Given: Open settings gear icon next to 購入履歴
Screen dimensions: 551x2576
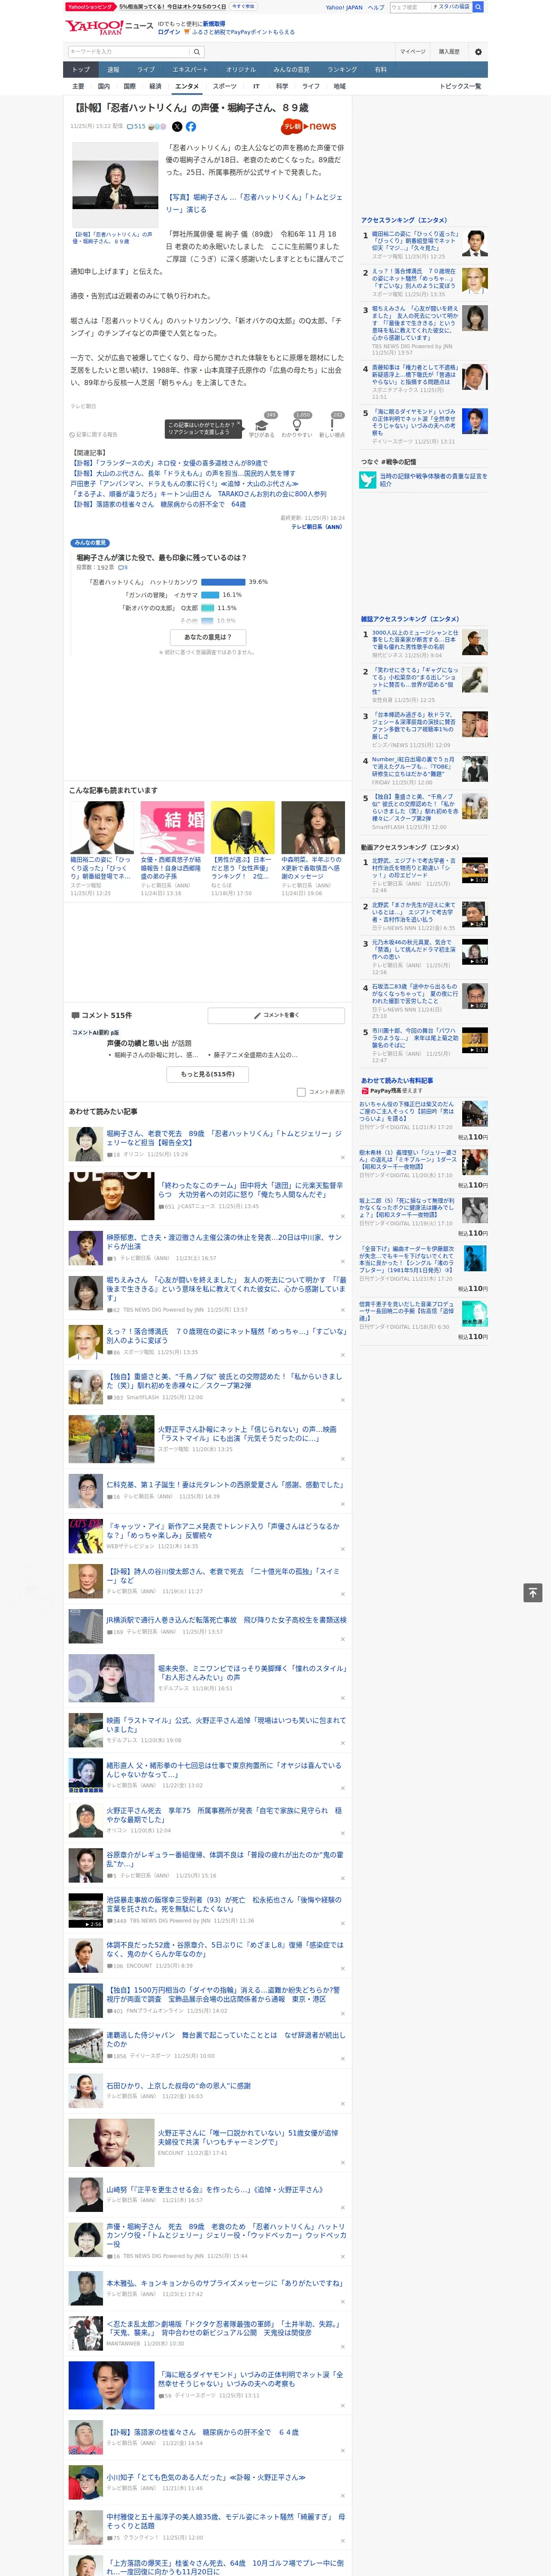Looking at the screenshot, I should [x=478, y=52].
